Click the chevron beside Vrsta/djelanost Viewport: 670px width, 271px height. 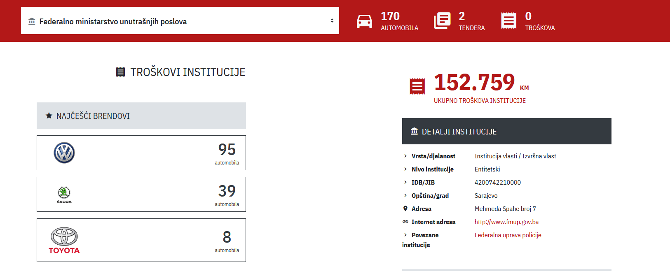pos(405,156)
